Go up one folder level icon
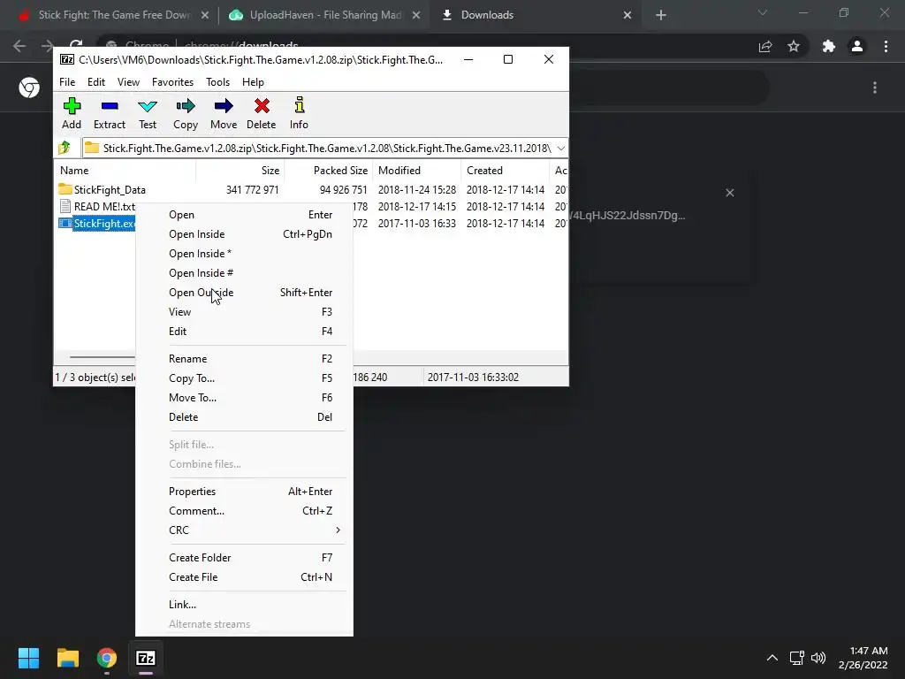The width and height of the screenshot is (905, 679). point(65,148)
